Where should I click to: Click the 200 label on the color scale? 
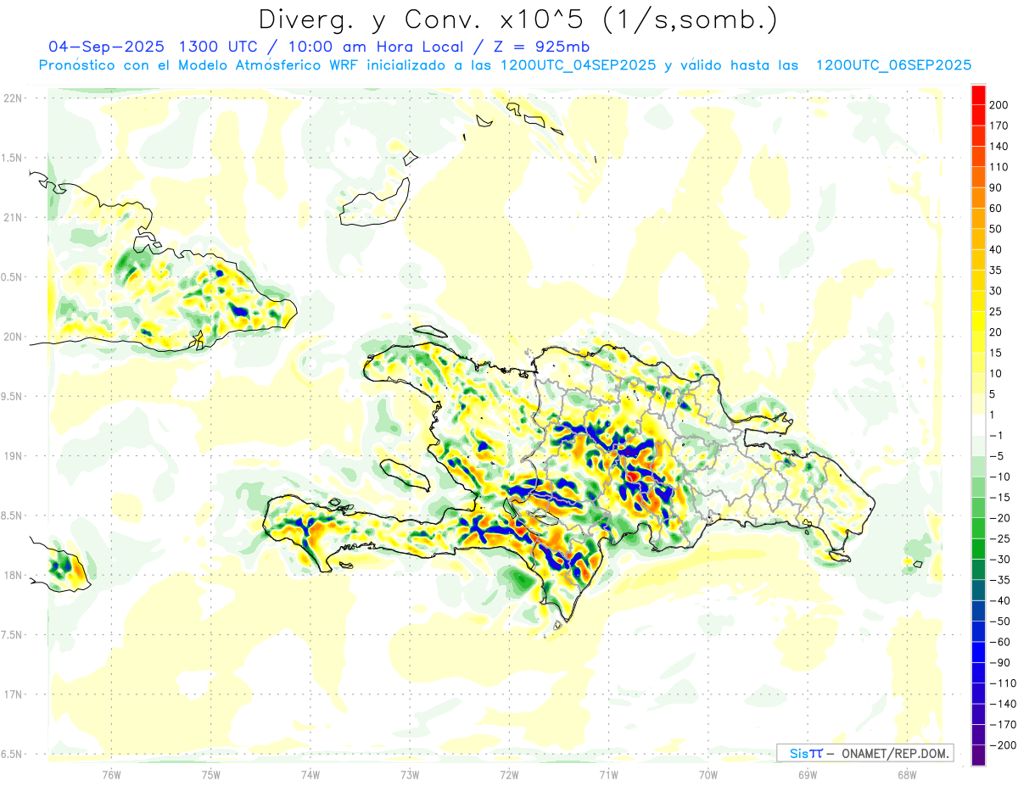tap(1001, 104)
